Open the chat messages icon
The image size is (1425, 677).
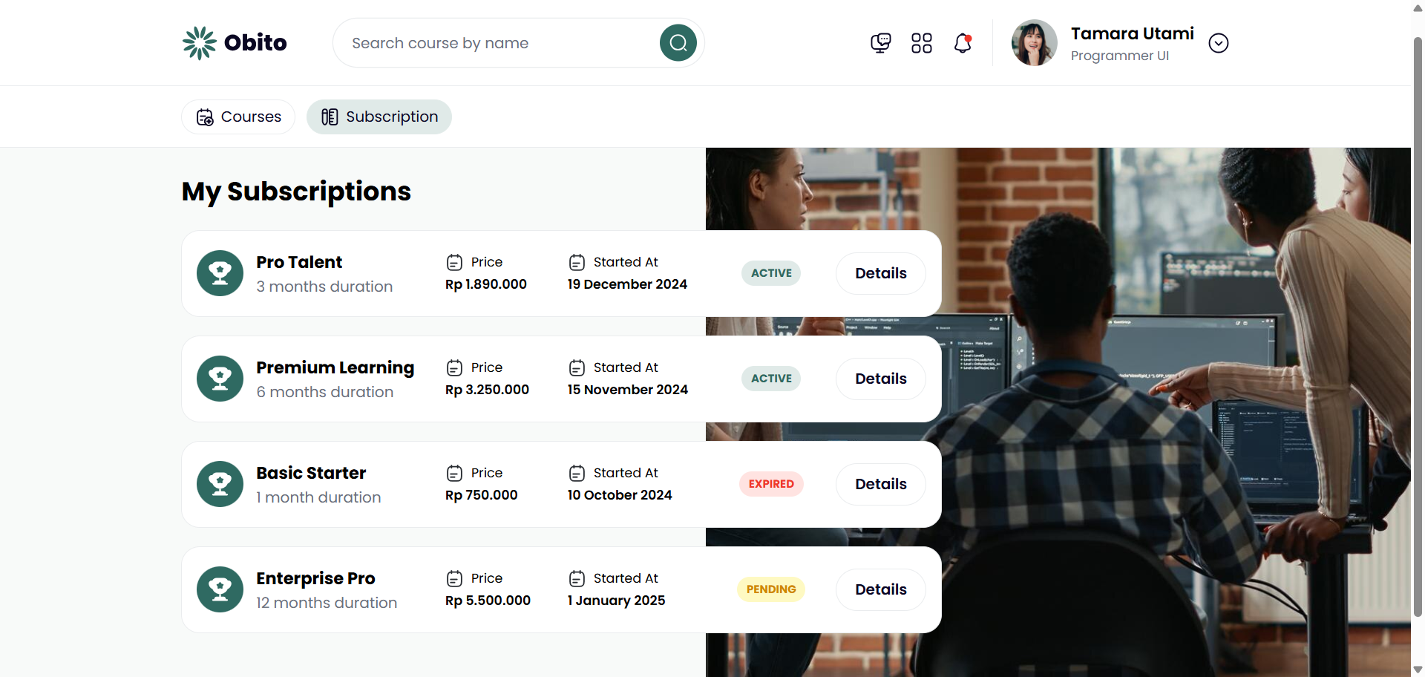coord(880,43)
